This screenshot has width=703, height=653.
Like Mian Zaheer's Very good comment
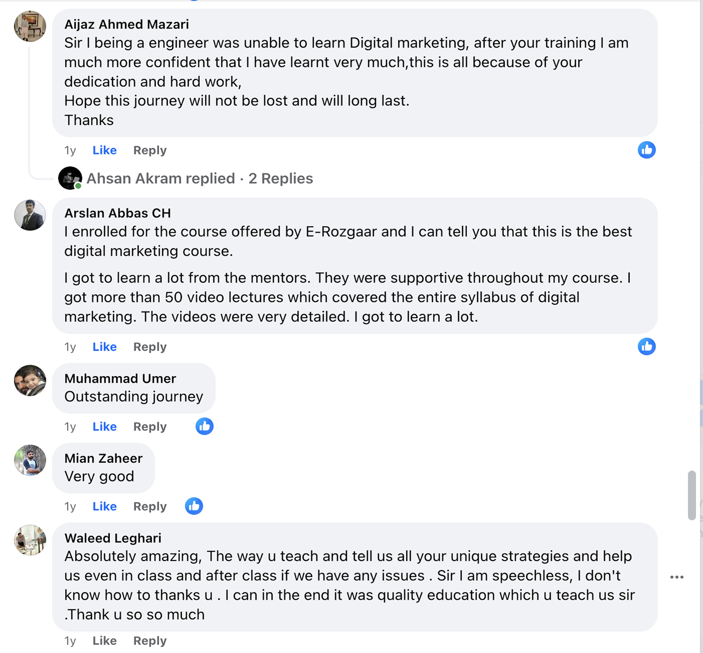pos(104,506)
